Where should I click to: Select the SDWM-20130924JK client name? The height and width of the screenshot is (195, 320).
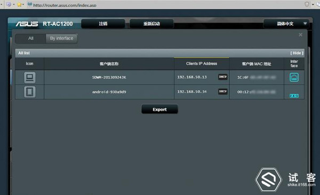pos(109,77)
